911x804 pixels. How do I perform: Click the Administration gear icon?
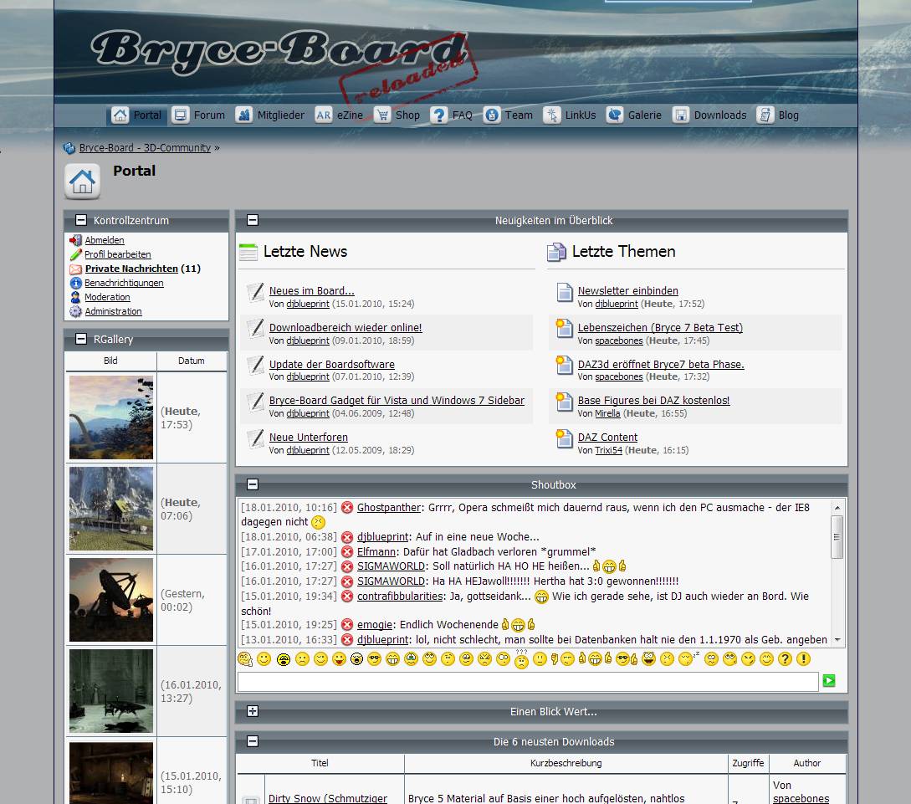pyautogui.click(x=75, y=311)
